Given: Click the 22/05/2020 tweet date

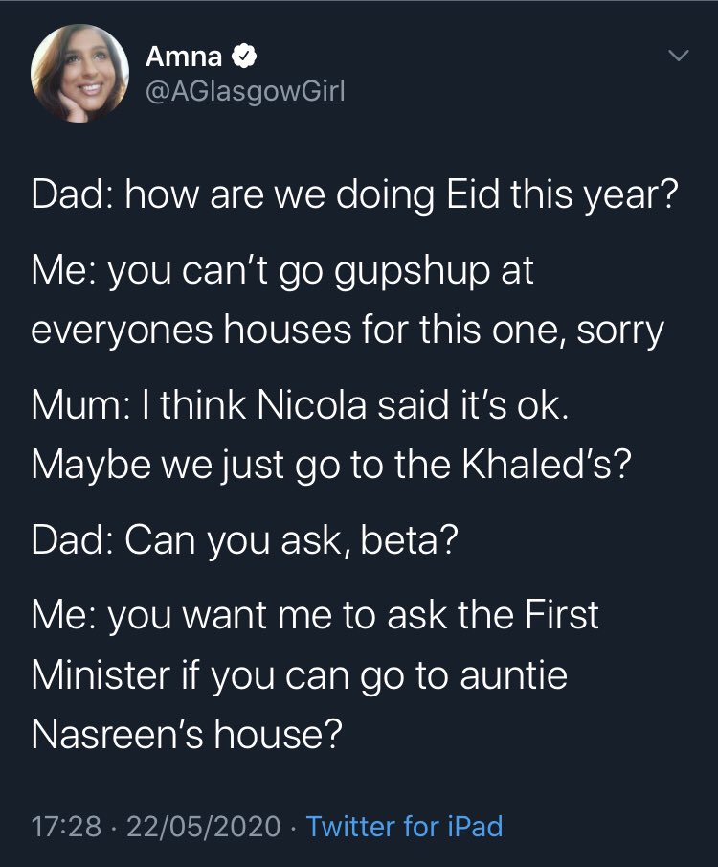Looking at the screenshot, I should pos(202,825).
